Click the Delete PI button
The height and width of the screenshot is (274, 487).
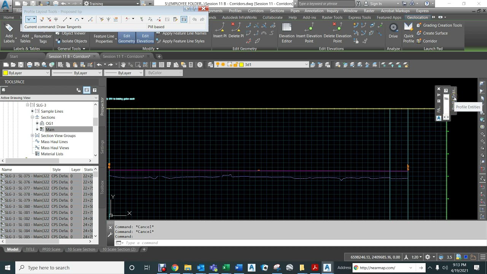tap(236, 31)
